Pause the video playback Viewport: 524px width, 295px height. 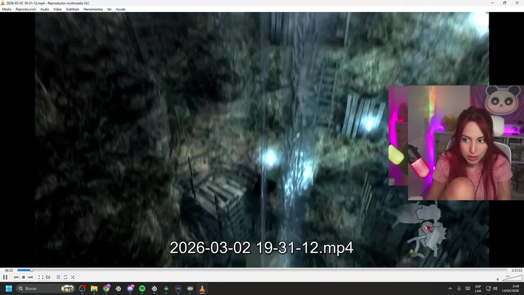(5, 277)
